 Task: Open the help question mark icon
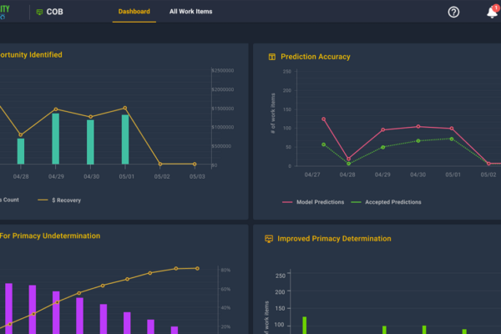pos(453,13)
